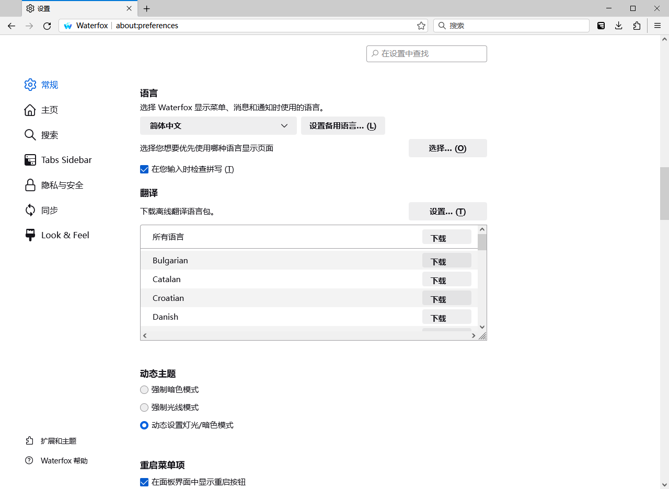Open the extensions puzzle icon

pos(637,26)
